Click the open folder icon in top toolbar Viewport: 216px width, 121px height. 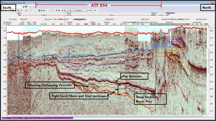click(x=23, y=6)
